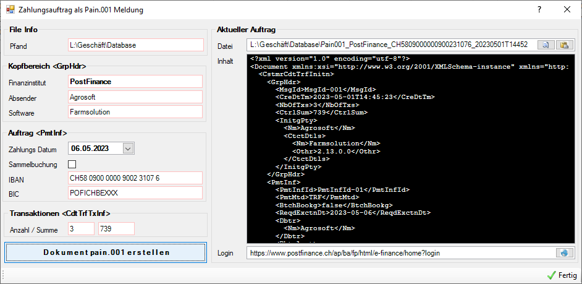Click the Finanzinstitut label
The height and width of the screenshot is (284, 582).
tap(27, 83)
